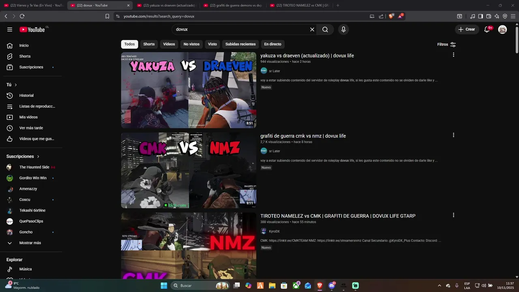
Task: Click the Brave Shields lion icon
Action: (391, 16)
